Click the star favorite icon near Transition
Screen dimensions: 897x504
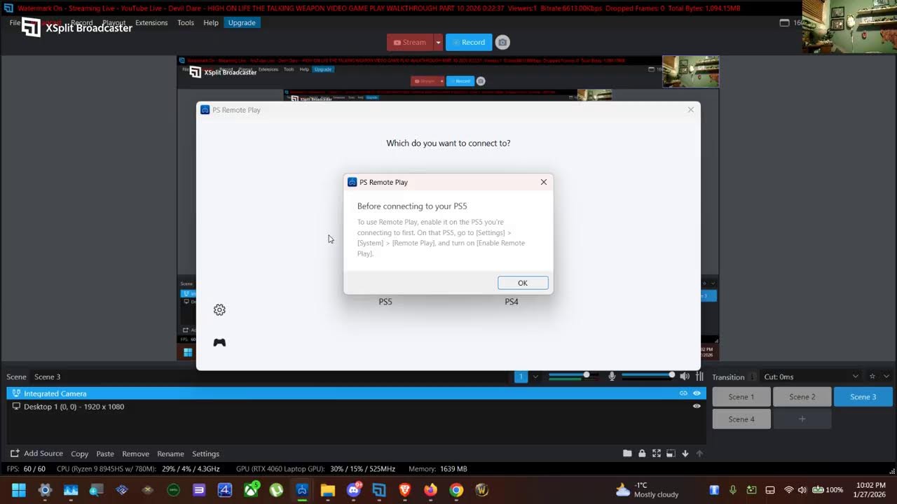click(x=872, y=377)
